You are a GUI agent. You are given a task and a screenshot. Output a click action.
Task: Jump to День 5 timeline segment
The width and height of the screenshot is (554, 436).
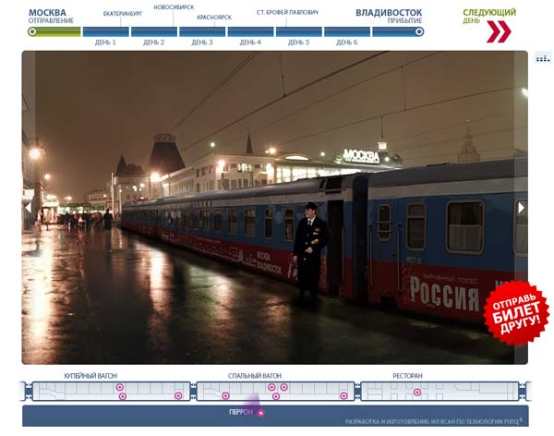[299, 31]
